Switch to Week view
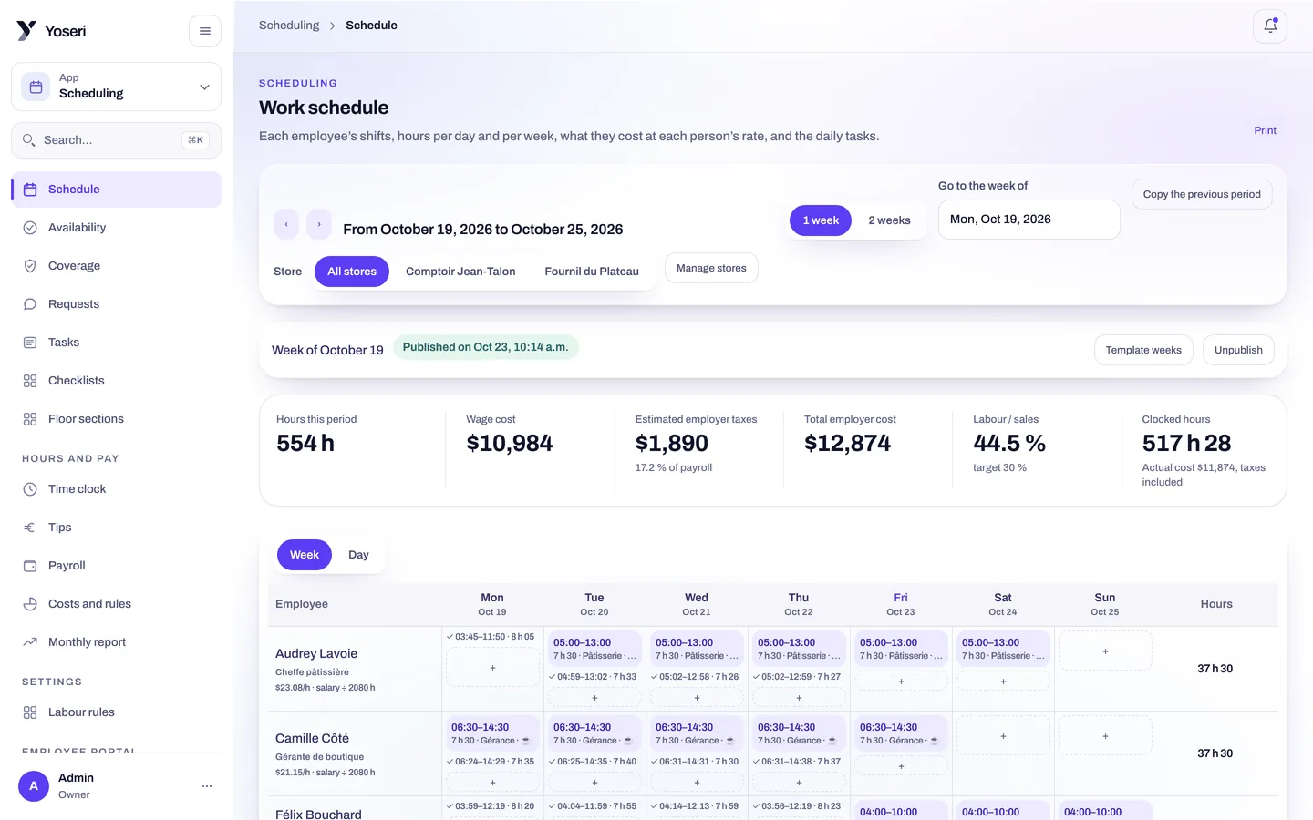The width and height of the screenshot is (1313, 820). [305, 555]
